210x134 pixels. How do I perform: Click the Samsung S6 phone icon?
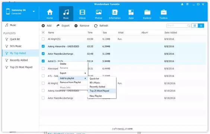pos(8,12)
